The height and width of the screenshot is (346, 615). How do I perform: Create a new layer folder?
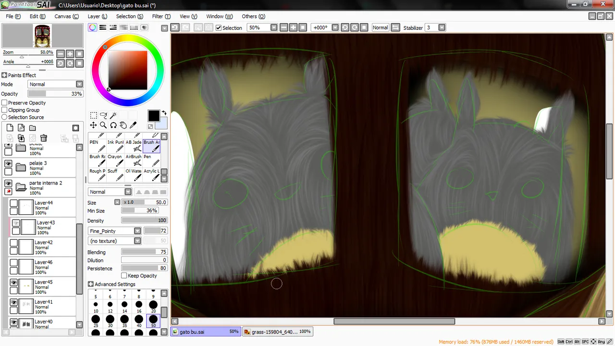pyautogui.click(x=32, y=128)
